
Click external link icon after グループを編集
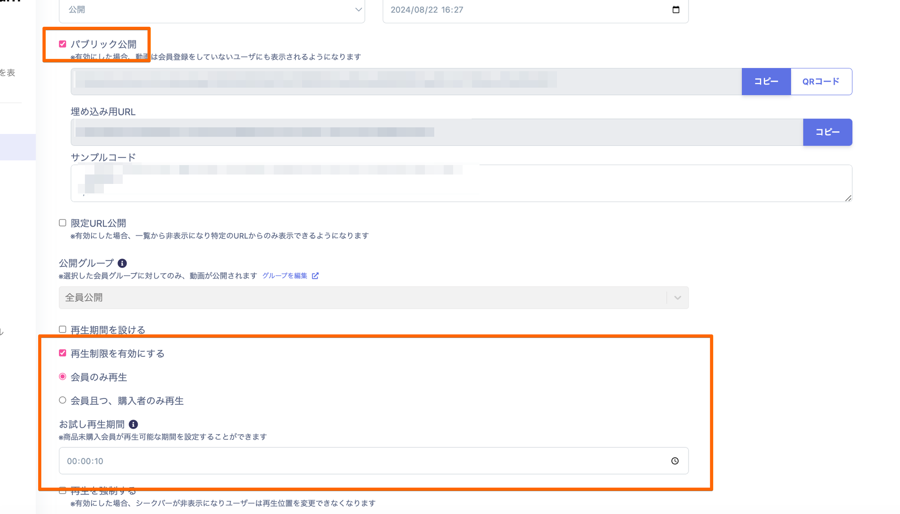315,276
